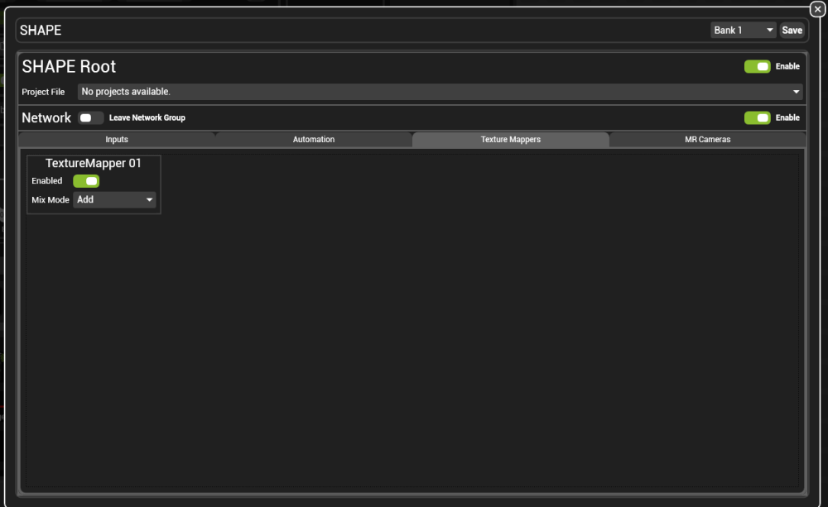The image size is (828, 507).
Task: Click the chevron on the Mix Mode selector
Action: tap(151, 199)
